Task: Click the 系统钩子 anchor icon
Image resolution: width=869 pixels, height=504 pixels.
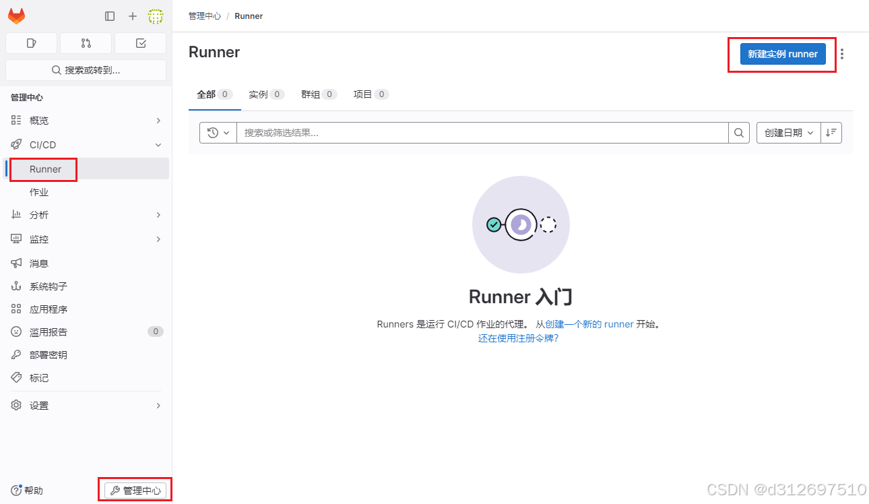Action: click(x=16, y=286)
